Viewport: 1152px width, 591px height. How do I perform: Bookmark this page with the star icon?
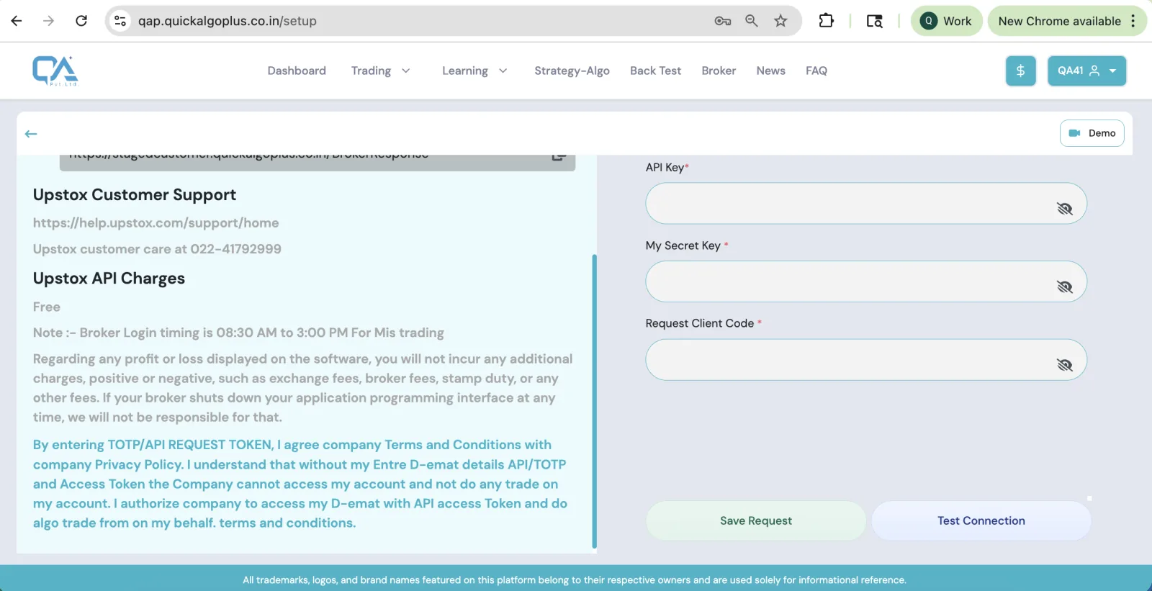[x=780, y=21]
